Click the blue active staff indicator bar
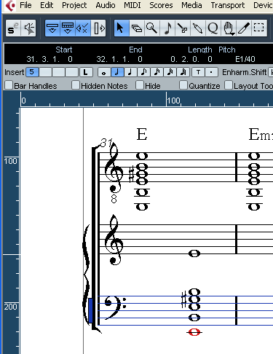 (x=90, y=310)
